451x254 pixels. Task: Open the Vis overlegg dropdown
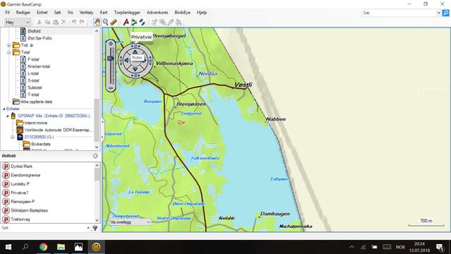point(130,222)
